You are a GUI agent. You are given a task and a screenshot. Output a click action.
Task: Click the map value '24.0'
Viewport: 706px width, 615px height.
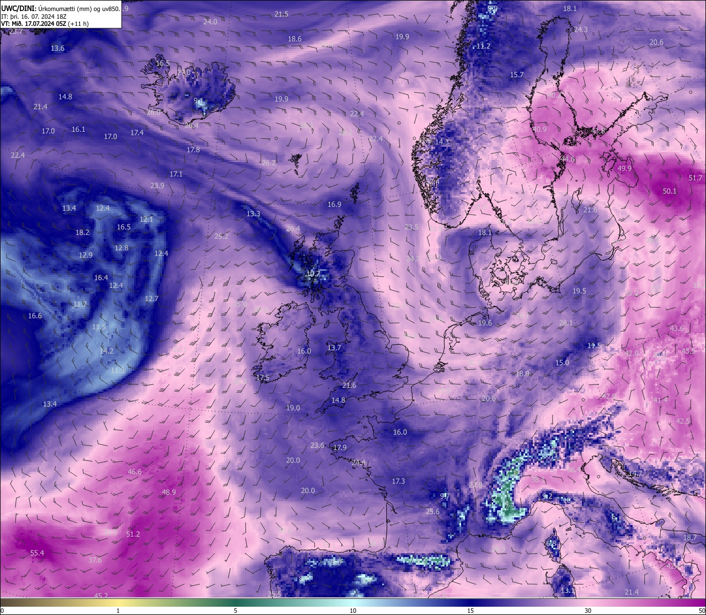(210, 22)
